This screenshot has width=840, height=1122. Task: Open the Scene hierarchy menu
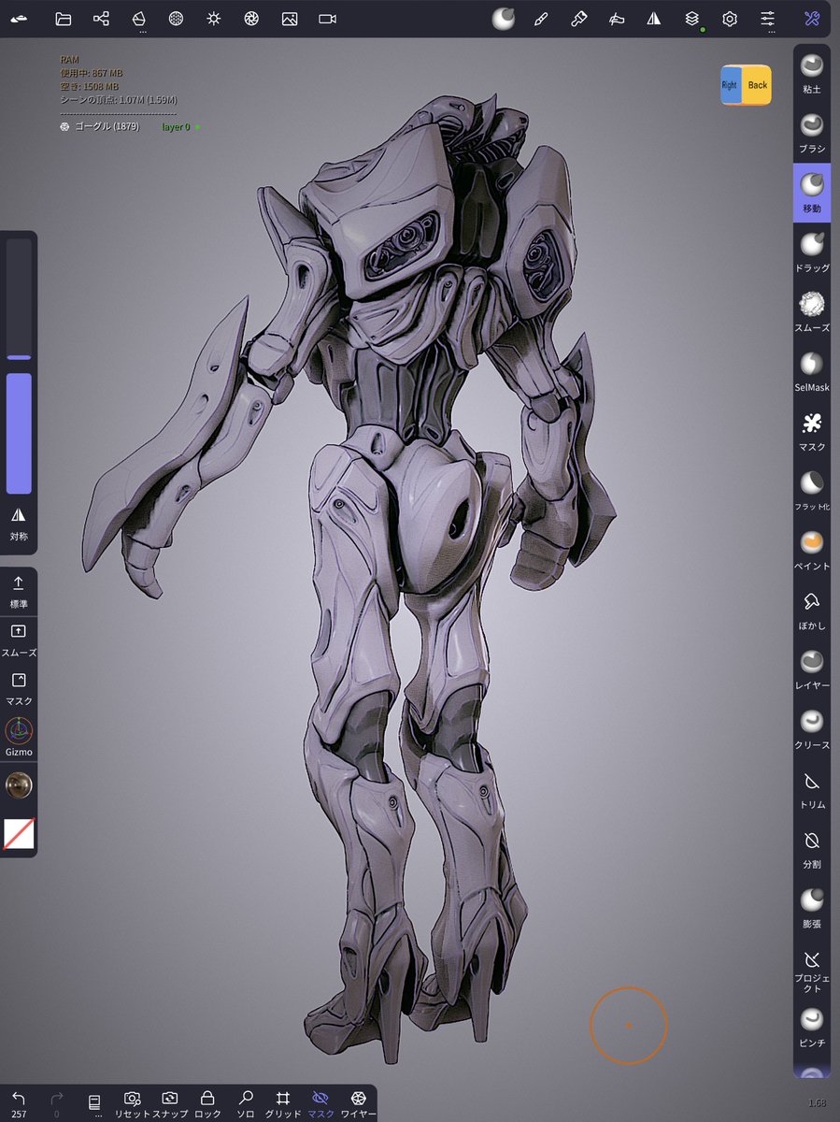[x=101, y=19]
